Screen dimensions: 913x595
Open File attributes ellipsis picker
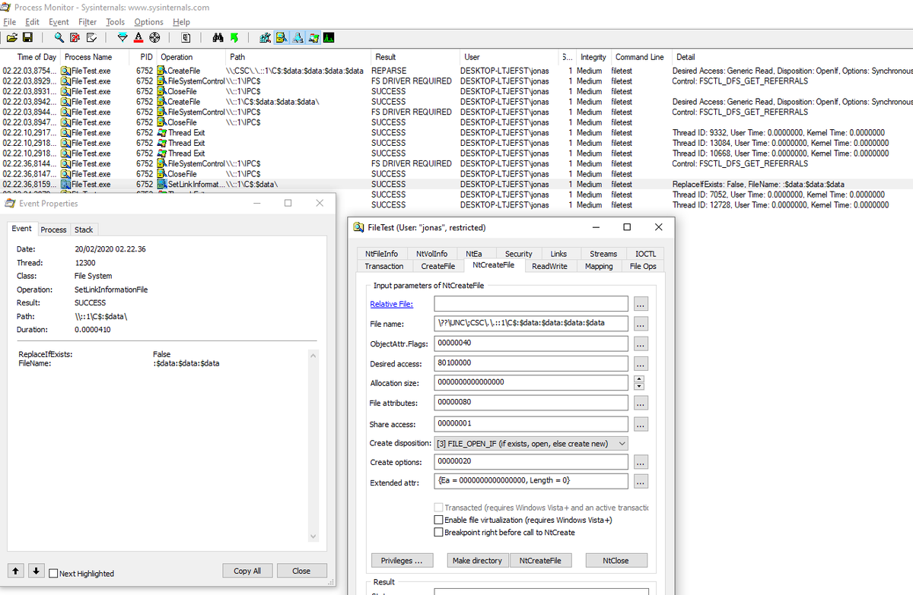641,403
